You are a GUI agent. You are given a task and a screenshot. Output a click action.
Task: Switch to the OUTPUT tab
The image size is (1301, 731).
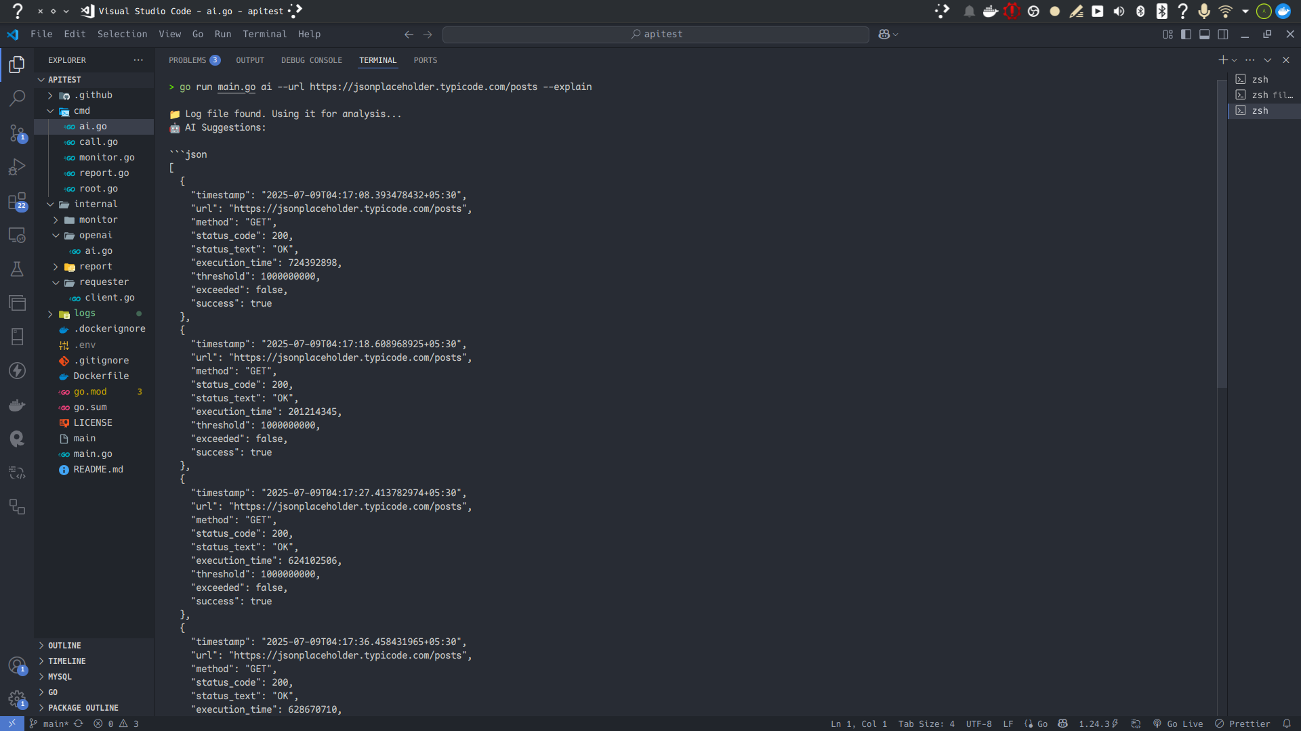point(250,60)
